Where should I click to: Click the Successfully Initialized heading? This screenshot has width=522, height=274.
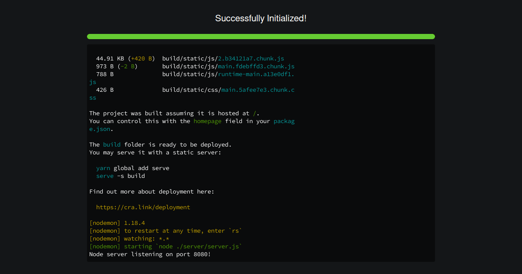(x=261, y=18)
